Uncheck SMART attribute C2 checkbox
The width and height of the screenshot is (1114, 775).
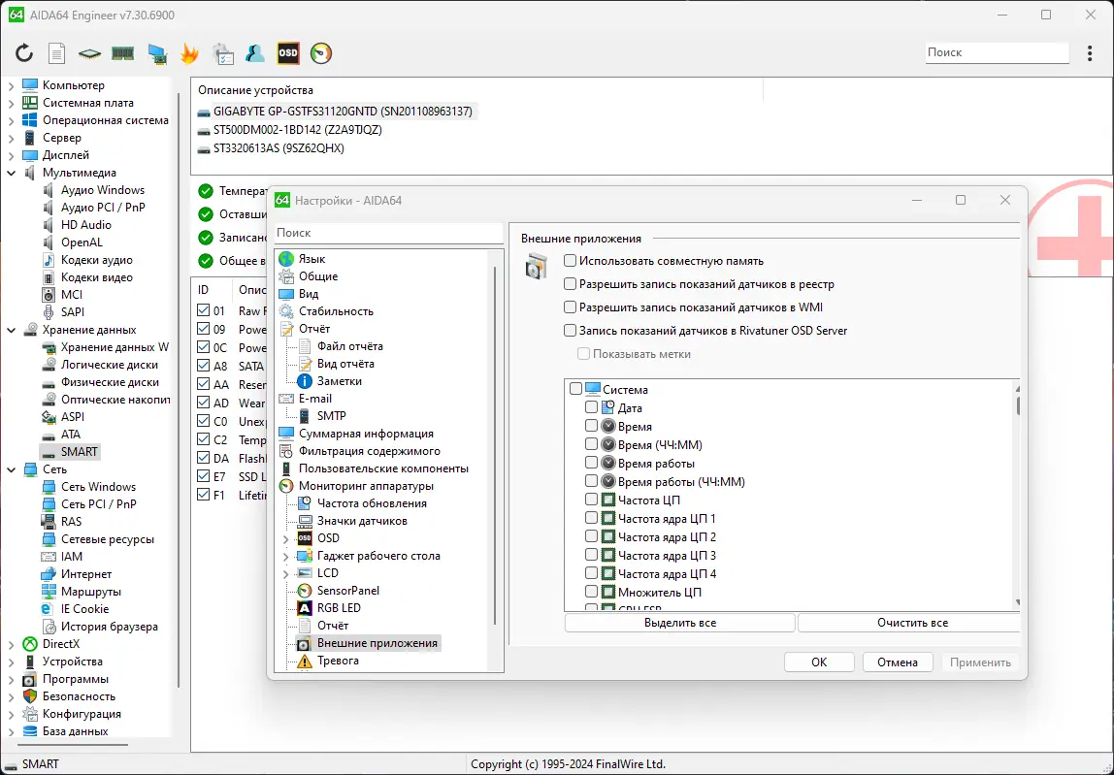click(x=203, y=439)
